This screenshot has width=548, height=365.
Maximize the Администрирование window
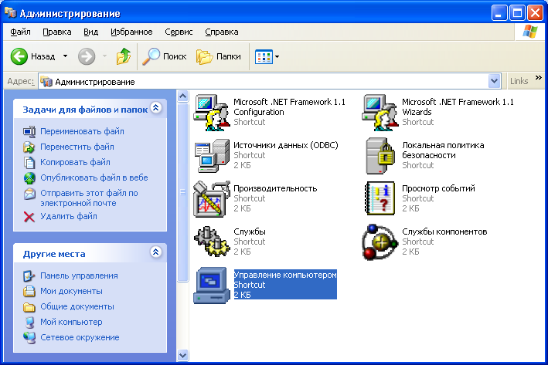coord(517,14)
